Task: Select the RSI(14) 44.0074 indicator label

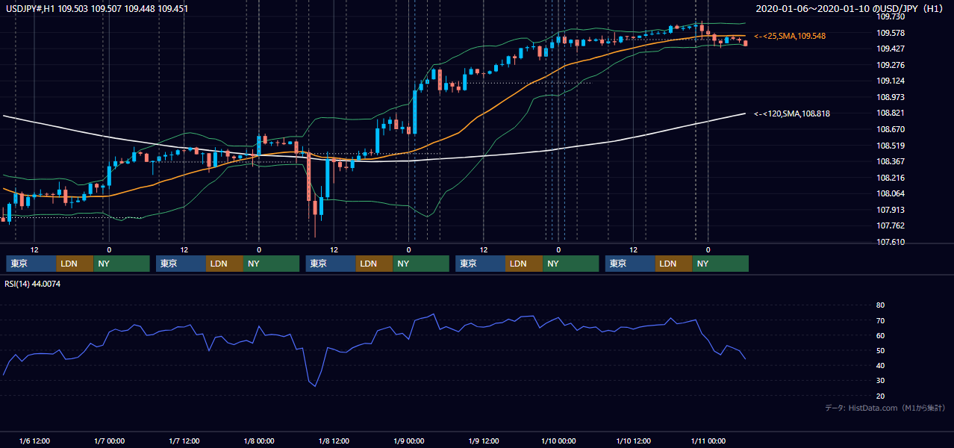Action: click(33, 284)
